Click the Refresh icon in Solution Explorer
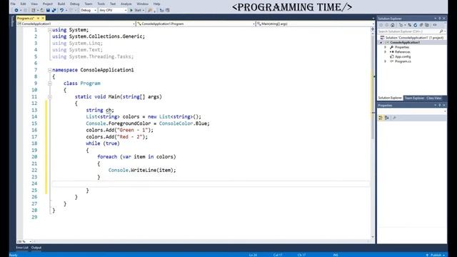 pos(416,25)
